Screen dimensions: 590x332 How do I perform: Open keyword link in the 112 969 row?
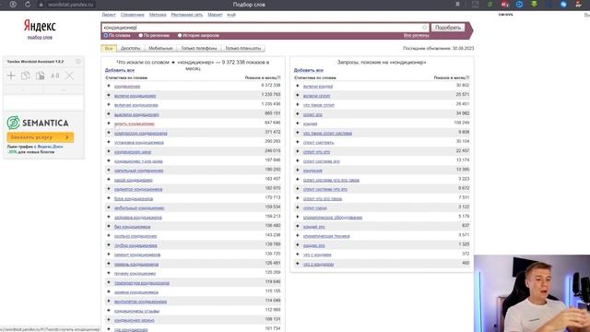click(x=136, y=311)
